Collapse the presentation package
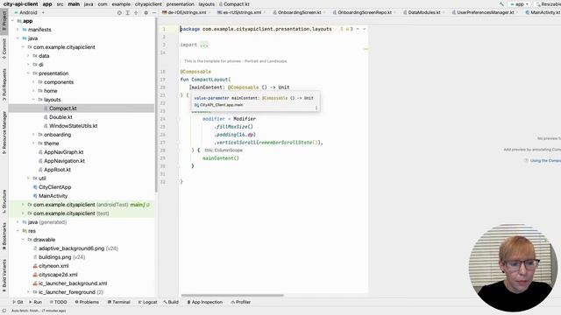The width and height of the screenshot is (561, 315). (x=28, y=73)
